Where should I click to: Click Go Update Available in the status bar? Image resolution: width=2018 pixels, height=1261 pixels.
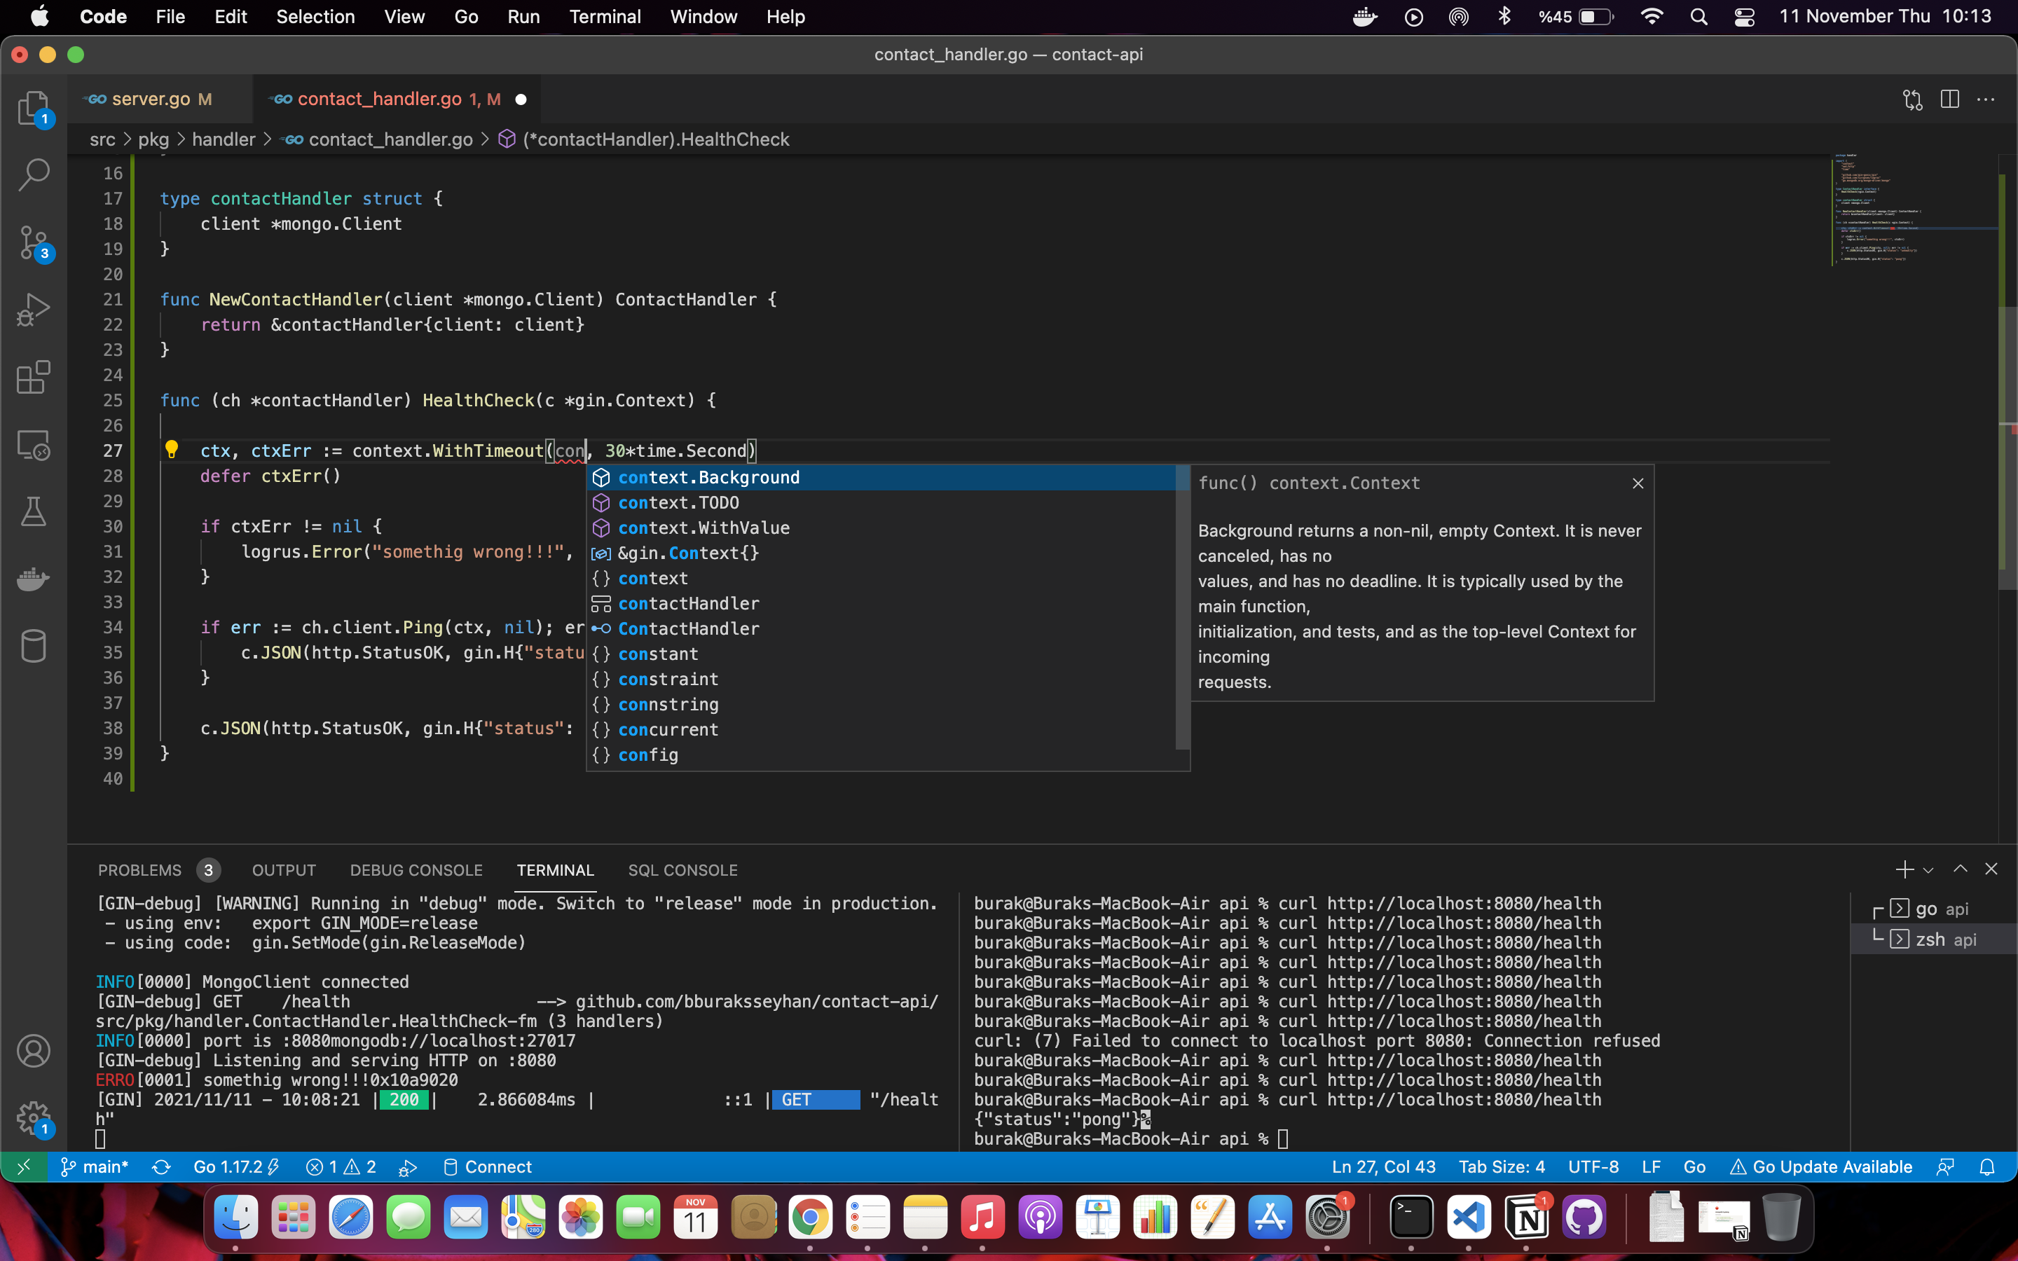[x=1821, y=1166]
